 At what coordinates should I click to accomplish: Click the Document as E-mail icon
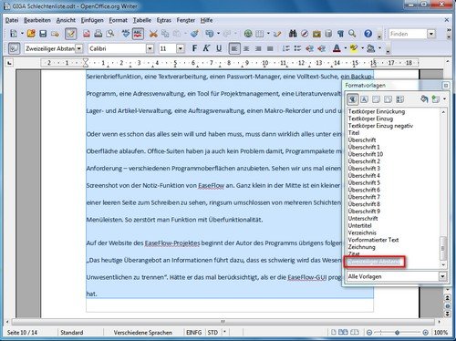point(55,34)
